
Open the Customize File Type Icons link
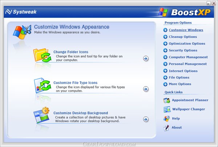[75, 83]
